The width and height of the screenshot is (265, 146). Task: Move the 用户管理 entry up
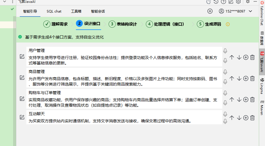[232, 57]
